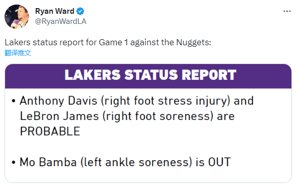This screenshot has height=184, width=297.
Task: Click the first bullet point marker
Action: click(13, 101)
